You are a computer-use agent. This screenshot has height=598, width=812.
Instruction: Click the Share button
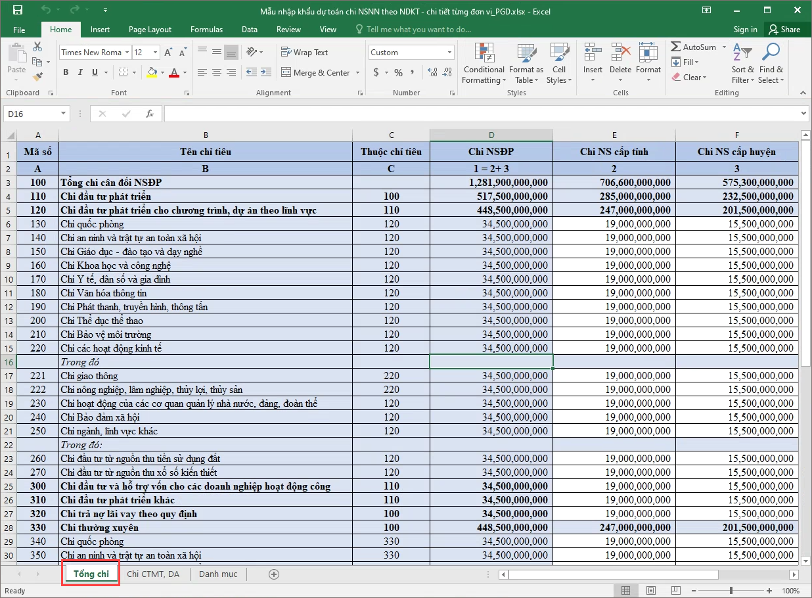pos(784,30)
